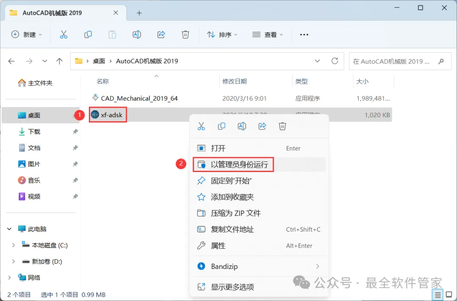Close the AutoCAD机械版 2019 tab
The width and height of the screenshot is (457, 301).
pyautogui.click(x=116, y=13)
